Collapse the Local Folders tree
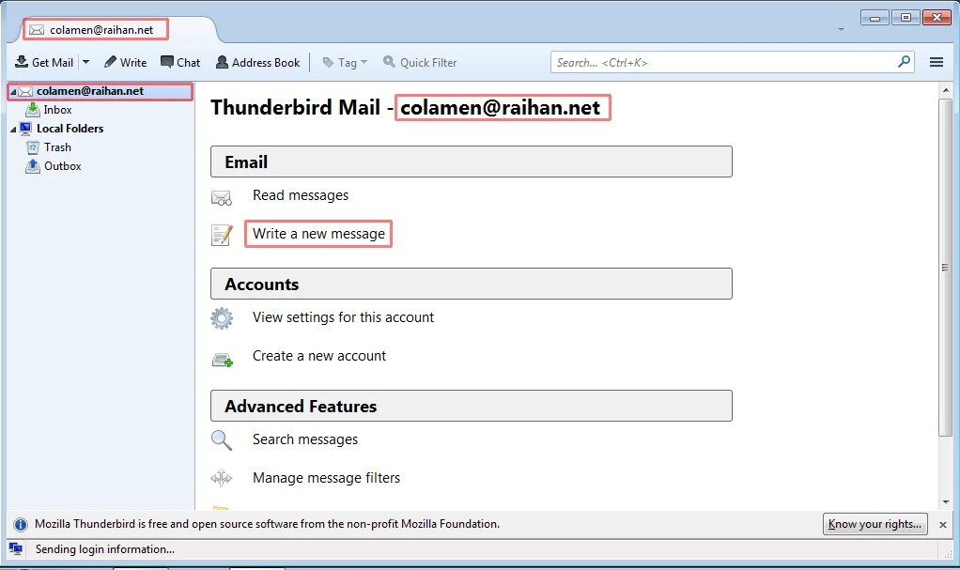 pyautogui.click(x=13, y=130)
